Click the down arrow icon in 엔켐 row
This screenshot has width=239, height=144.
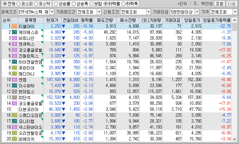coord(64,80)
